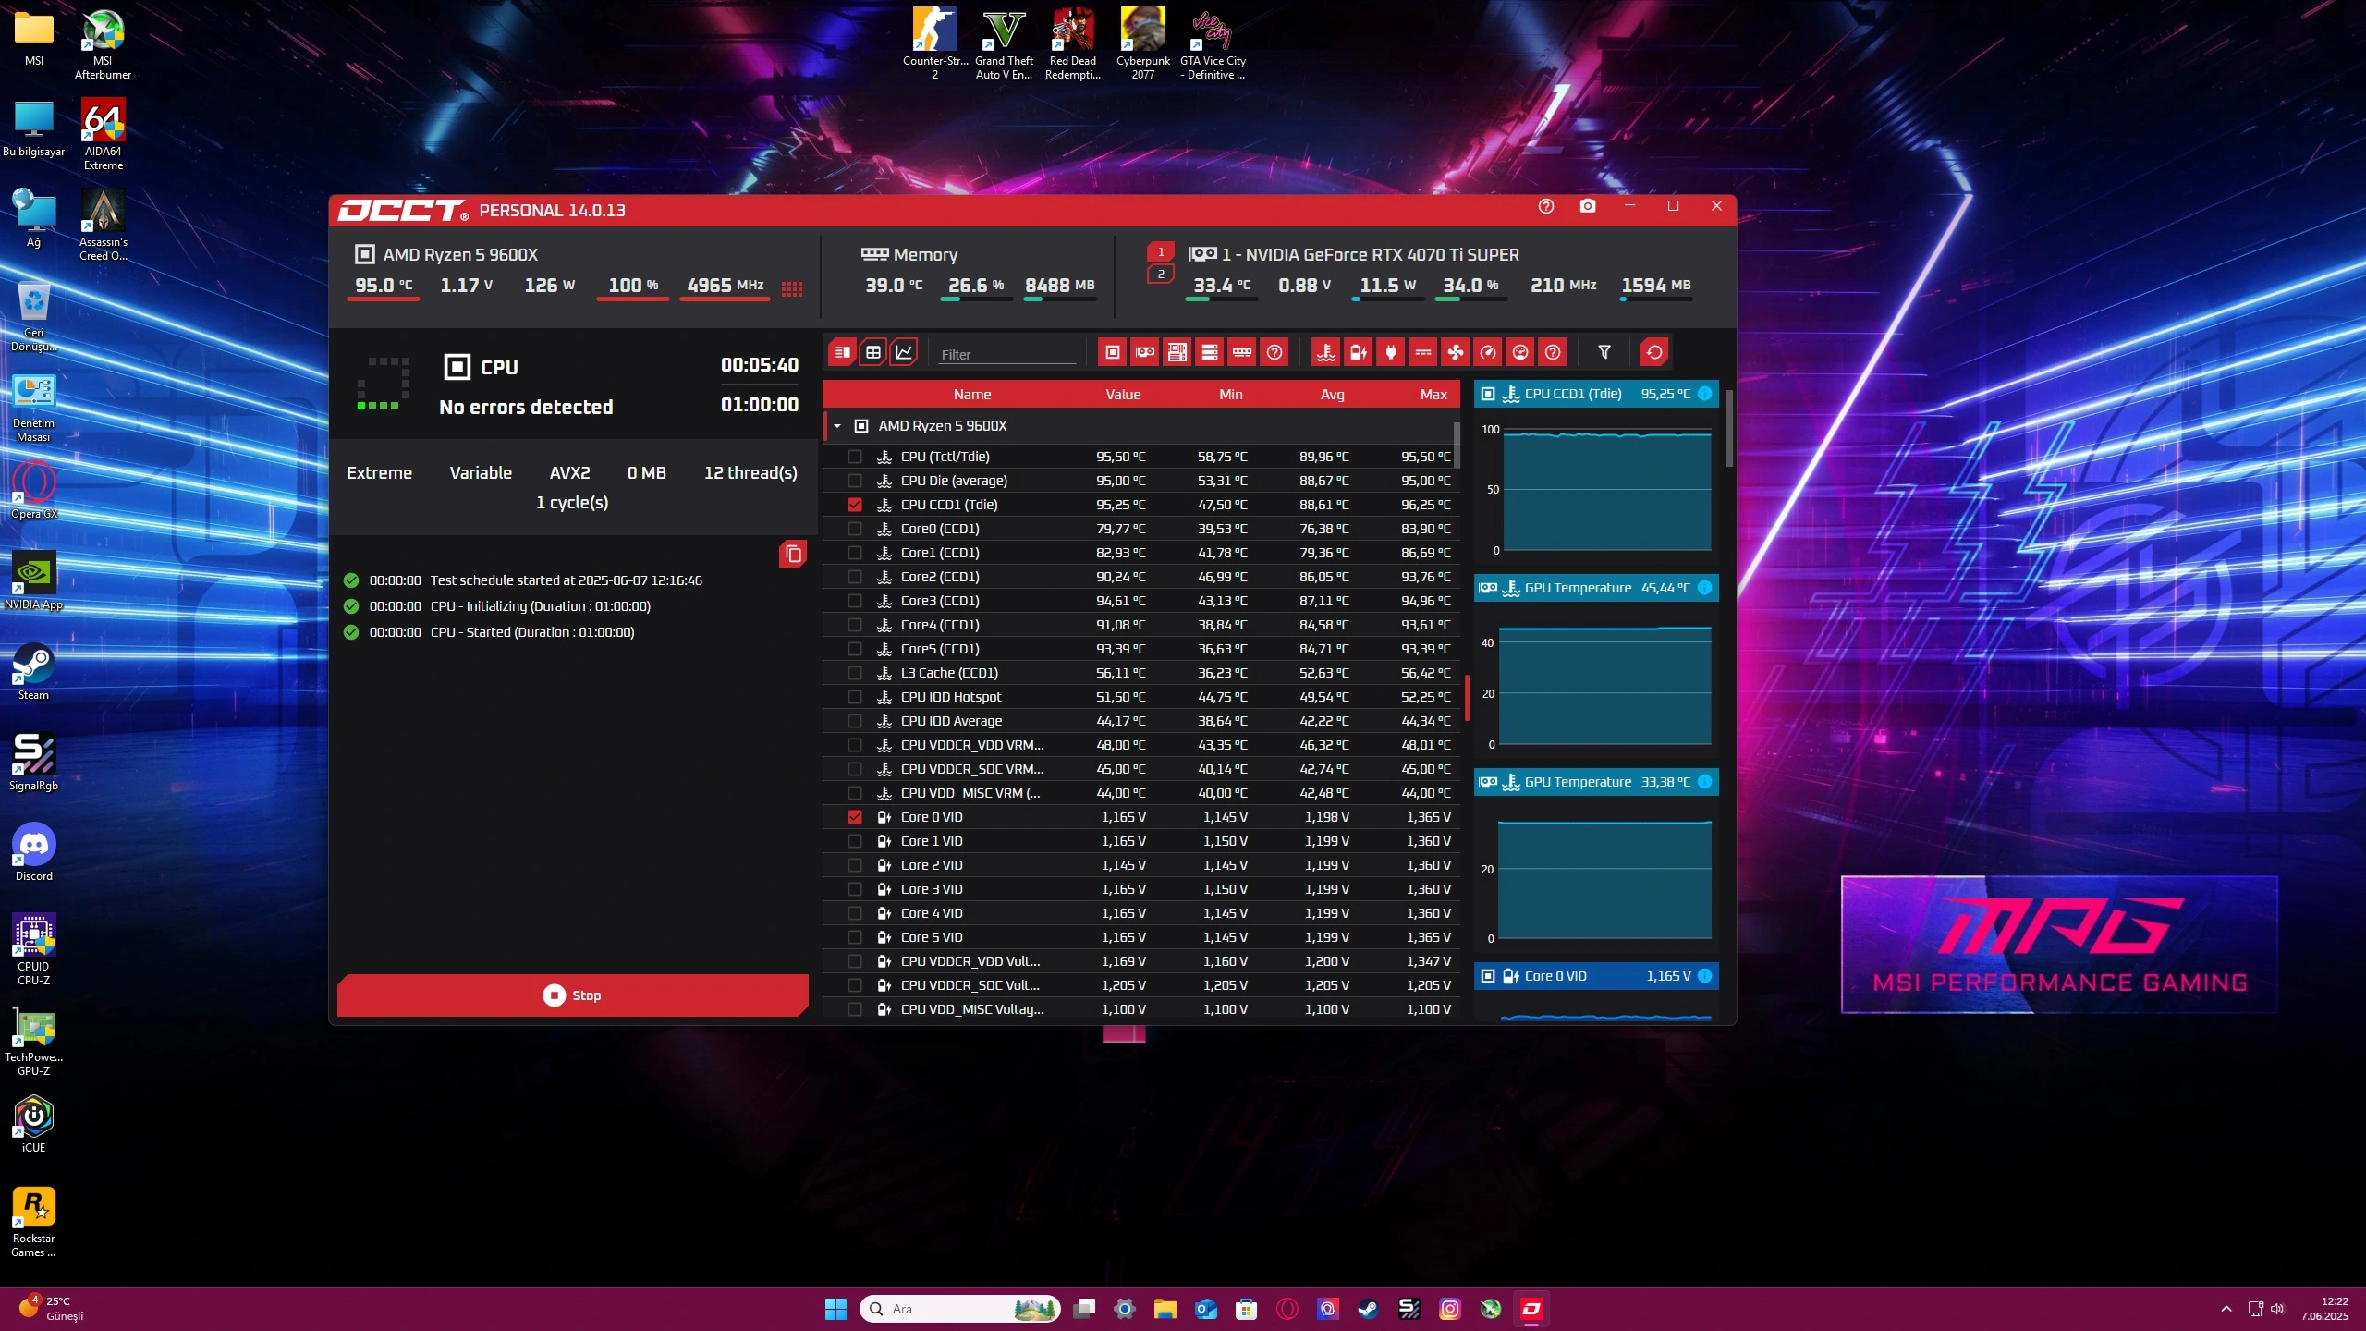Image resolution: width=2366 pixels, height=1331 pixels.
Task: Select GPU number 1
Action: tap(1161, 251)
